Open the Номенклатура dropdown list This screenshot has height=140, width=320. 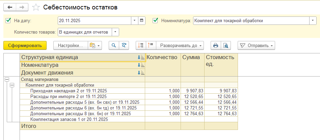(x=312, y=21)
